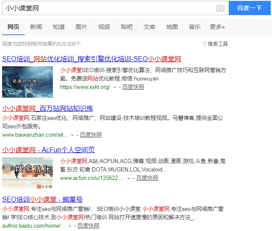The height and width of the screenshot is (231, 272).
Task: Expand the arrow next to author.baidu.com URL
Action: 70,226
